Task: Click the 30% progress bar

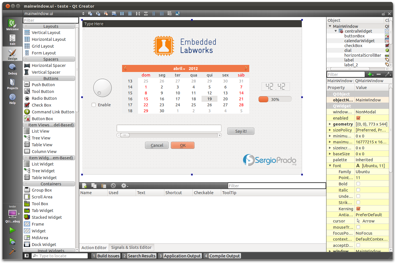Action: point(275,99)
